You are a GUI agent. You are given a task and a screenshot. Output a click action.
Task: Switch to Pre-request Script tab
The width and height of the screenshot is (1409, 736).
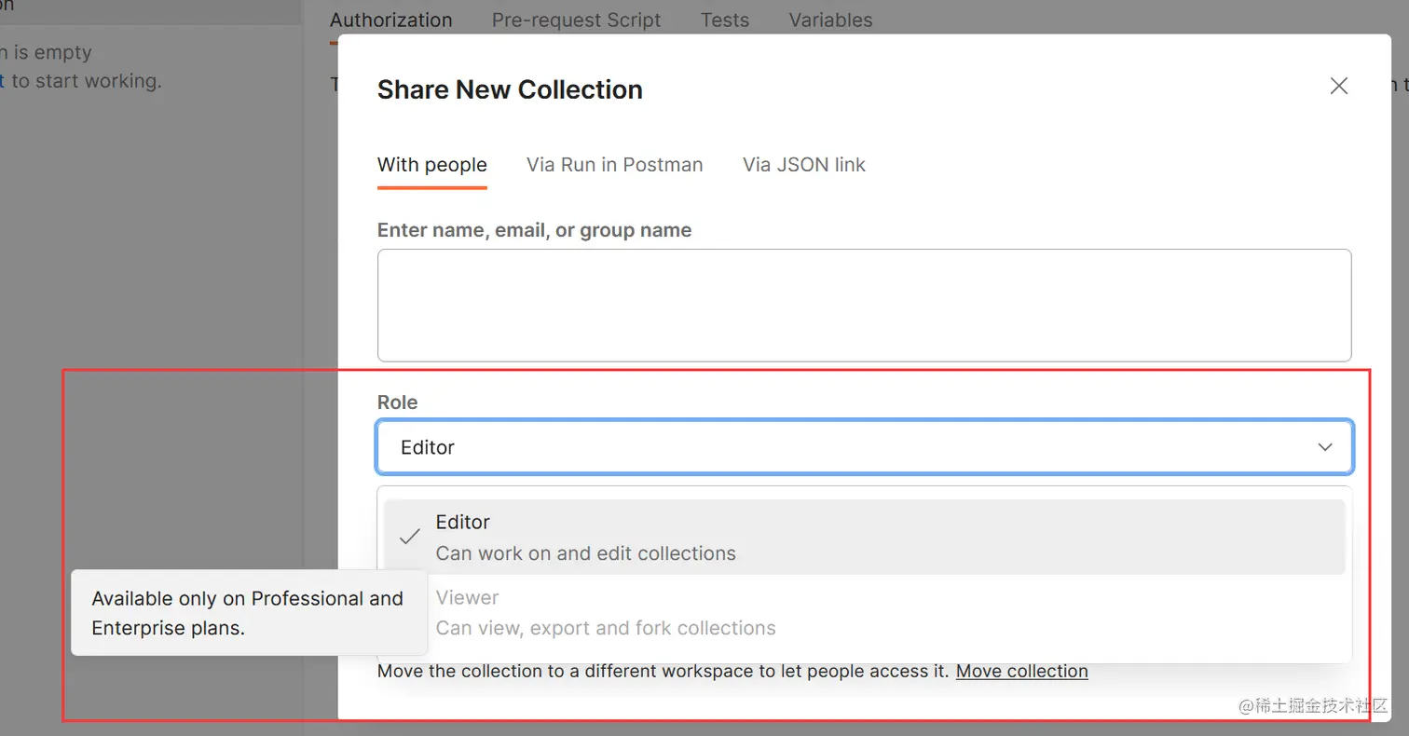[x=576, y=20]
